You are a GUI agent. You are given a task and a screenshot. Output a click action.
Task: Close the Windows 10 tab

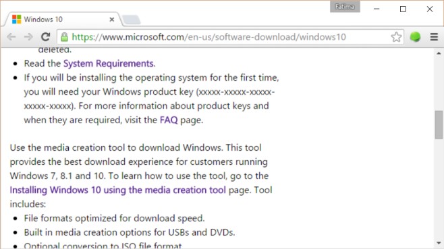tap(112, 20)
